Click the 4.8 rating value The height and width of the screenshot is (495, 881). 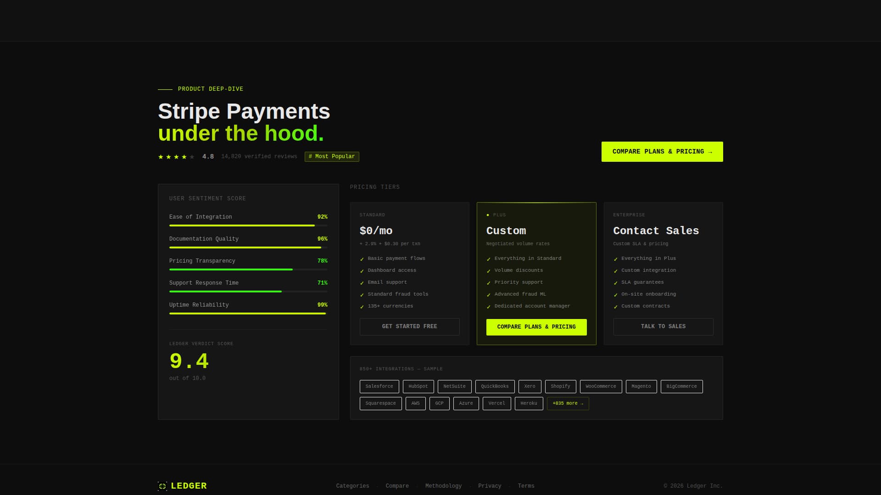(208, 157)
